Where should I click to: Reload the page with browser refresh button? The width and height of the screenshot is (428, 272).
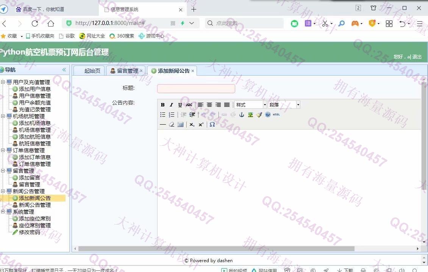point(35,23)
